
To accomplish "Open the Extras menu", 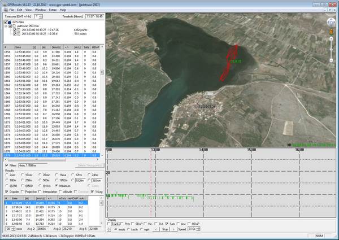I will pos(53,10).
